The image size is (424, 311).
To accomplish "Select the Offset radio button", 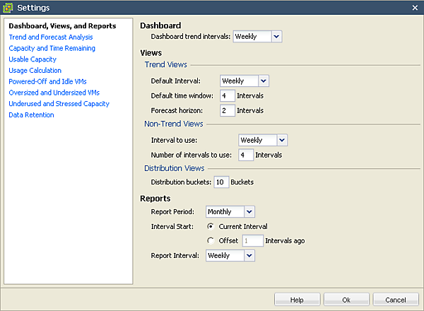I will coord(211,240).
